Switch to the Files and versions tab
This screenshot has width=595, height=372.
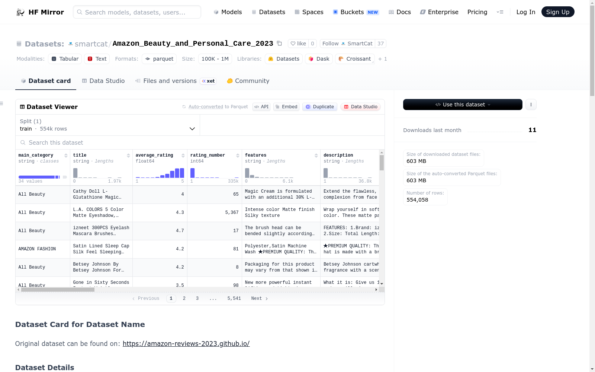pos(176,81)
